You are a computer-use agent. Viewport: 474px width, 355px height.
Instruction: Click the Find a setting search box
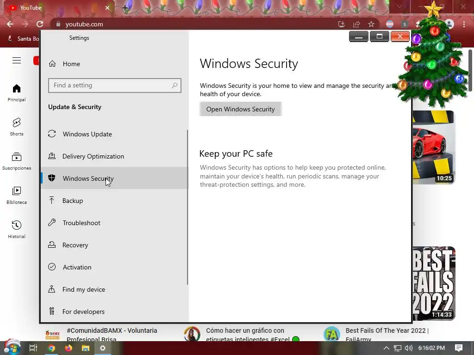(x=115, y=86)
